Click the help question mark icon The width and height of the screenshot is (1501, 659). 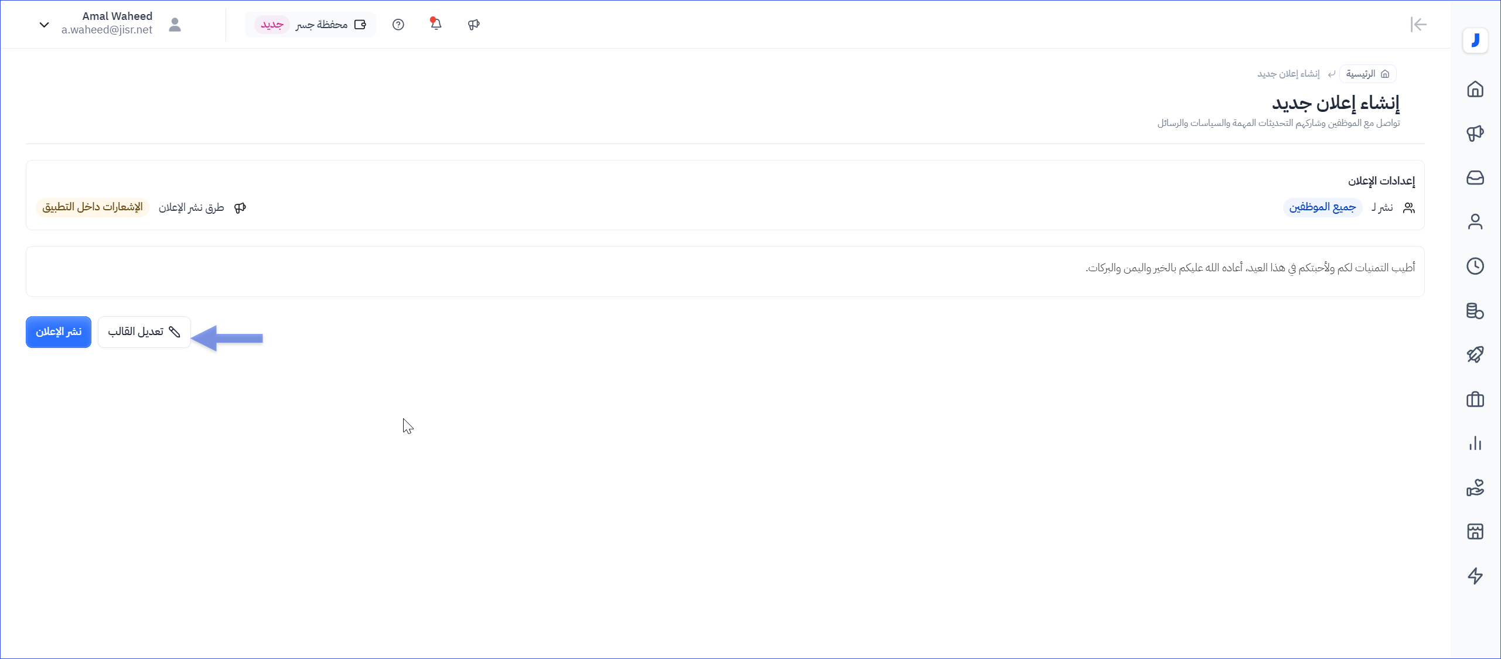(398, 25)
